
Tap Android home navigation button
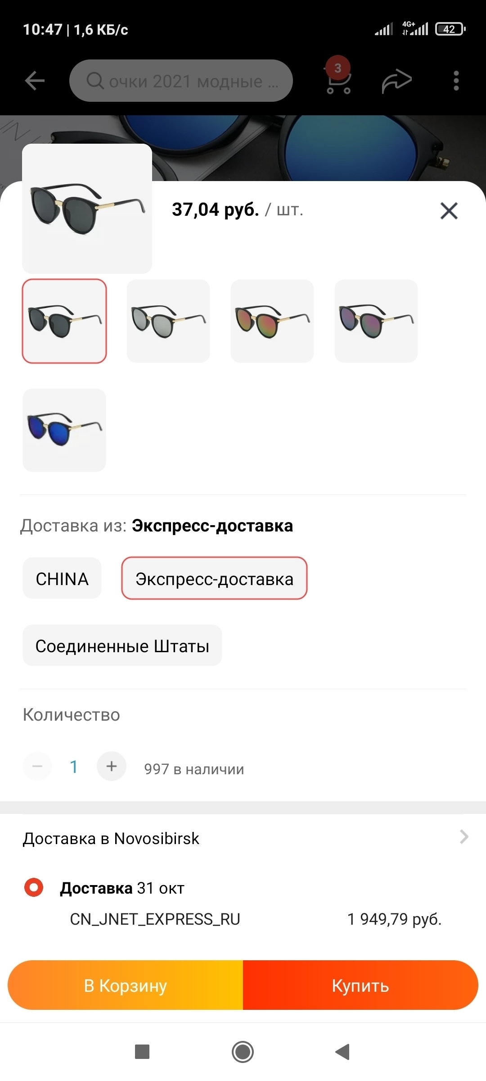tap(243, 1052)
